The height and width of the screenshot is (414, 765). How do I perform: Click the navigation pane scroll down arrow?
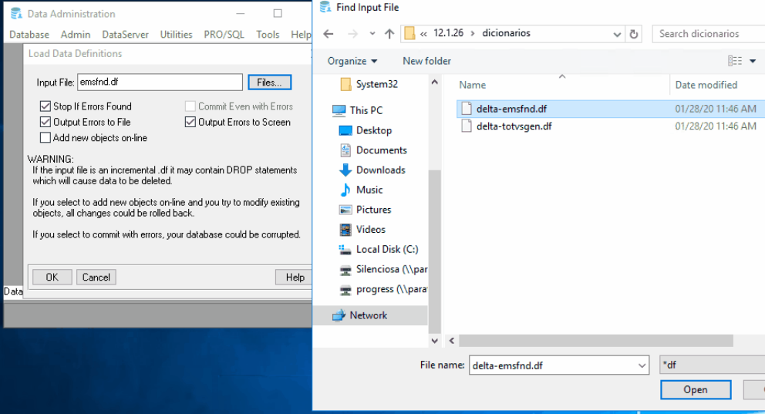pyautogui.click(x=435, y=341)
